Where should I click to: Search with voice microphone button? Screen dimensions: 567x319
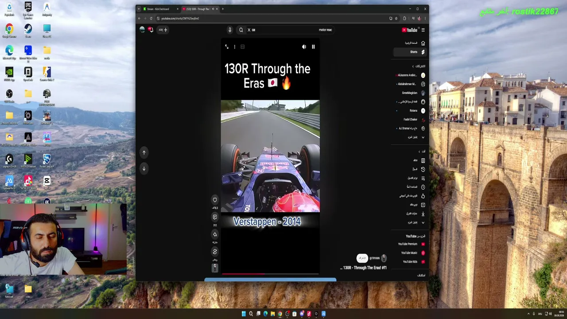tap(230, 30)
